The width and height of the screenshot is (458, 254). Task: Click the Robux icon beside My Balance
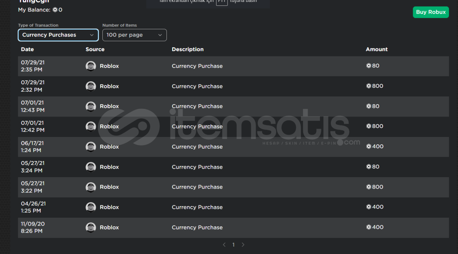[55, 10]
